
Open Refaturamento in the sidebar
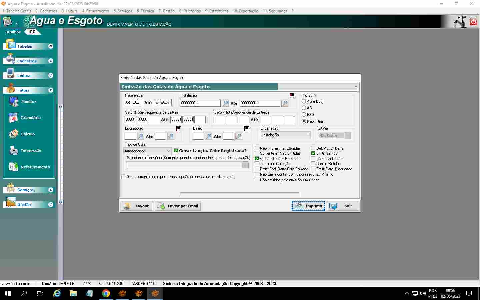click(x=14, y=167)
